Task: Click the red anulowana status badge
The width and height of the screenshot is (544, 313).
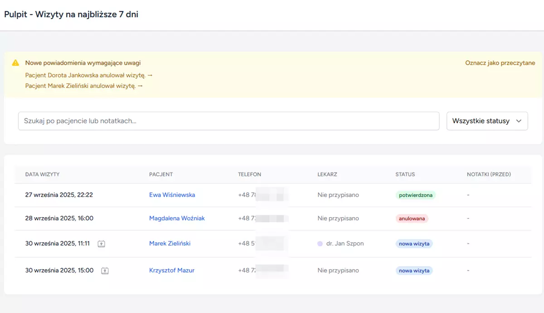Action: click(x=412, y=218)
